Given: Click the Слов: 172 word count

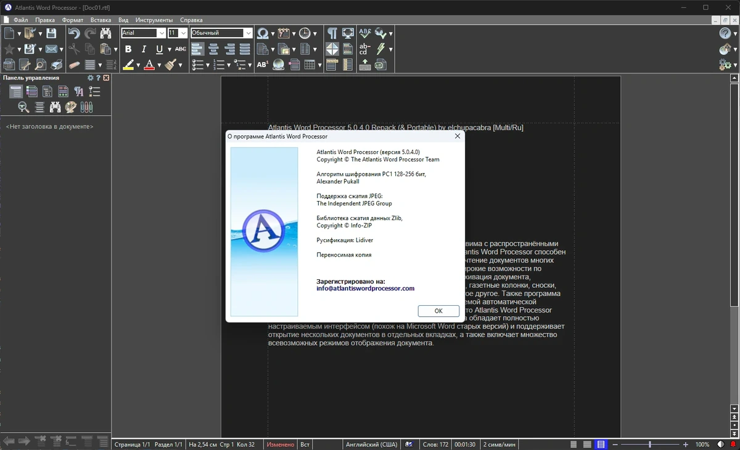Looking at the screenshot, I should coord(435,444).
